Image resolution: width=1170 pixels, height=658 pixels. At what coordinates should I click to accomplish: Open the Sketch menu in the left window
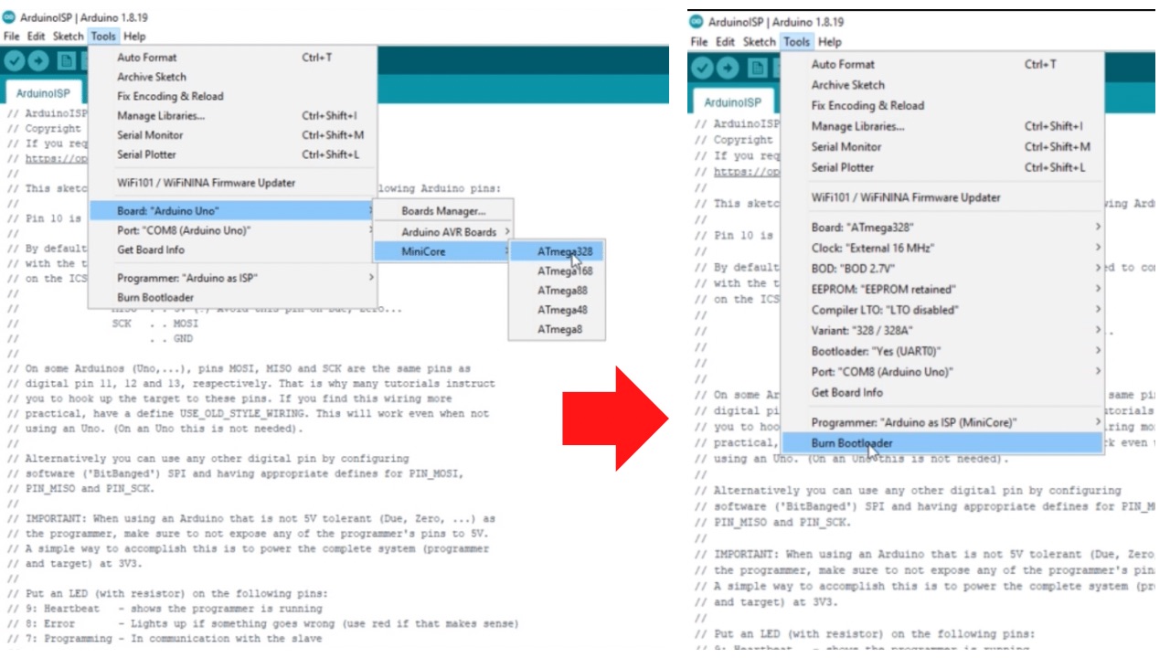pyautogui.click(x=69, y=37)
